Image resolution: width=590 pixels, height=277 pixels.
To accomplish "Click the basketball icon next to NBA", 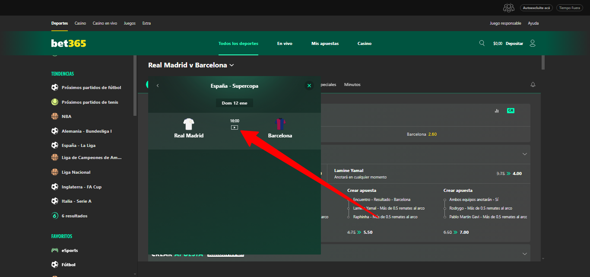I will (x=55, y=116).
